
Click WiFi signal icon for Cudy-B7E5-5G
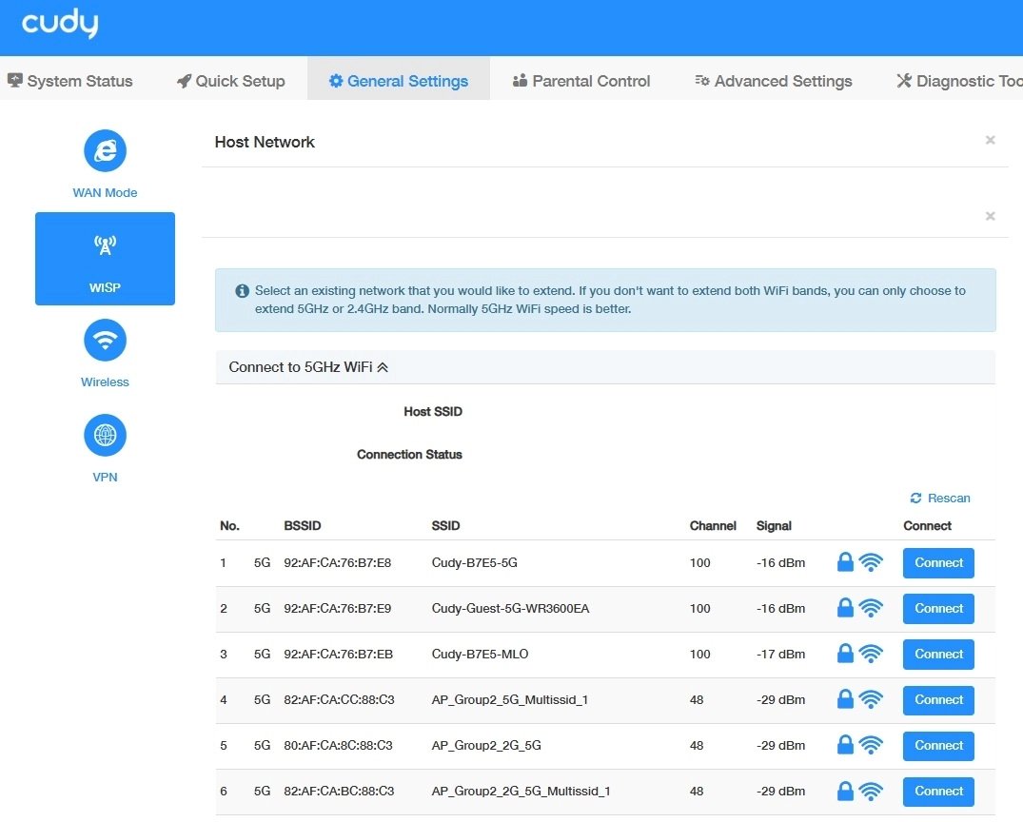pos(871,562)
